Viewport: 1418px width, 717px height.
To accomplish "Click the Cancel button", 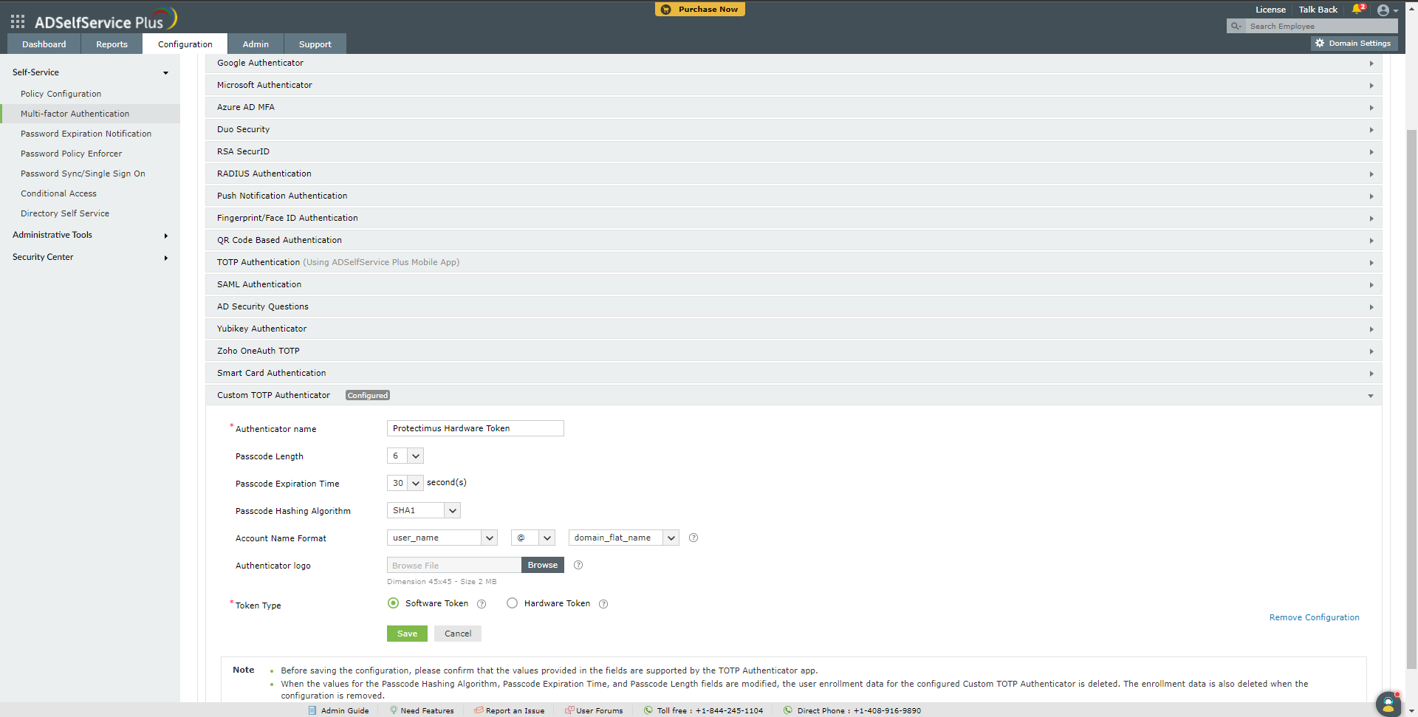I will click(x=458, y=634).
